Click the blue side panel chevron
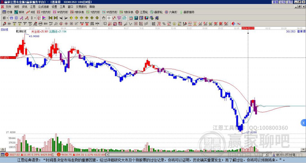Viewport: 306px width, 163px height. pyautogui.click(x=303, y=123)
